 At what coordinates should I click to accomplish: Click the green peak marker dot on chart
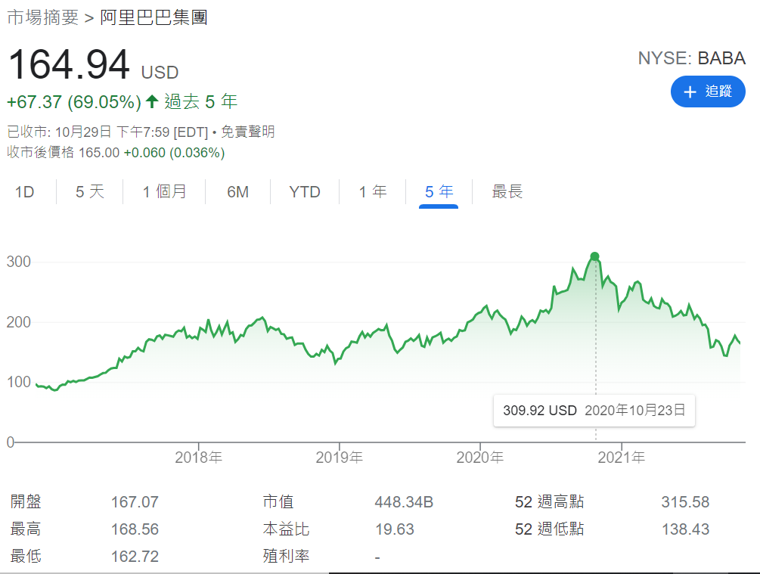594,256
